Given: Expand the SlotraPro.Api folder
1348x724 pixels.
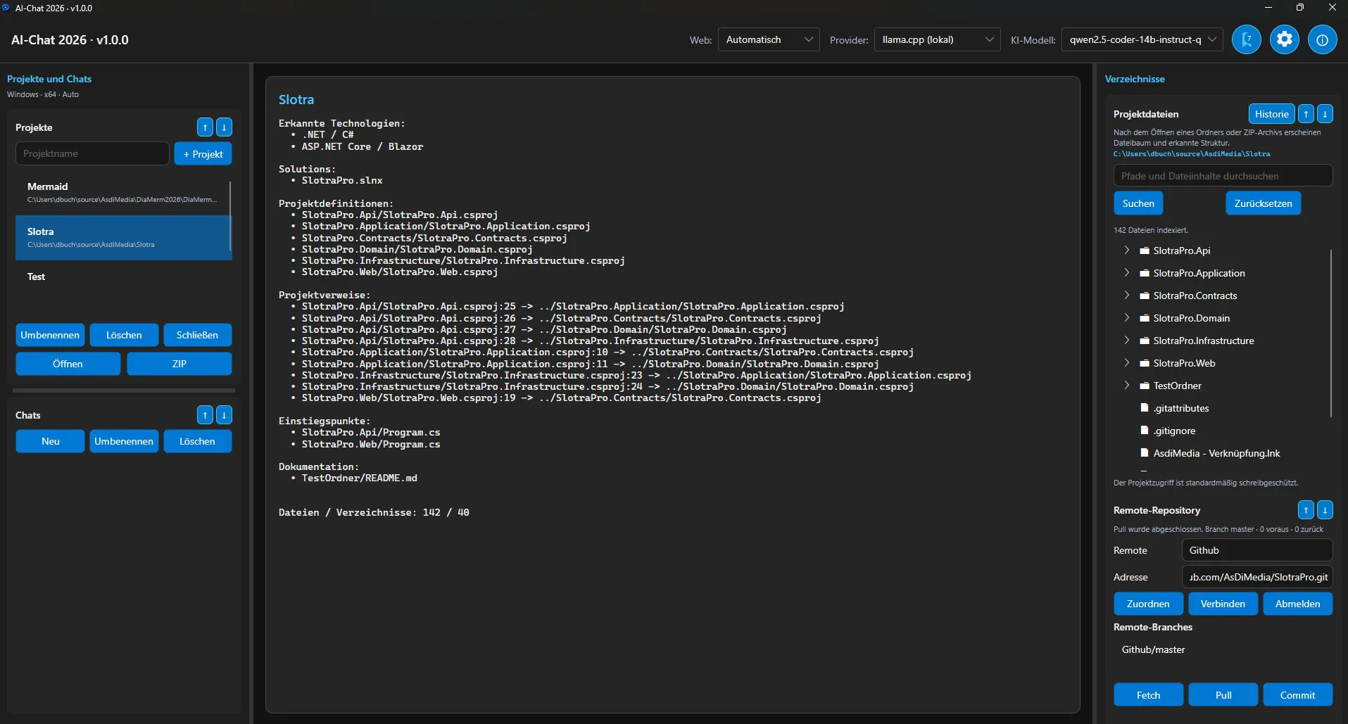Looking at the screenshot, I should (1126, 250).
